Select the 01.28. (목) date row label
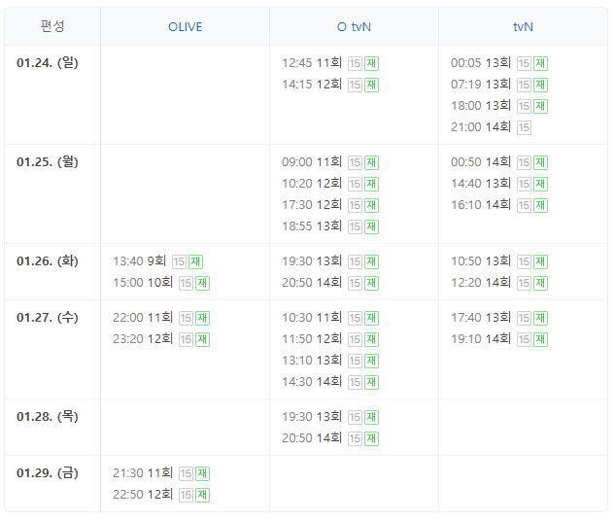615x520 pixels. click(48, 417)
